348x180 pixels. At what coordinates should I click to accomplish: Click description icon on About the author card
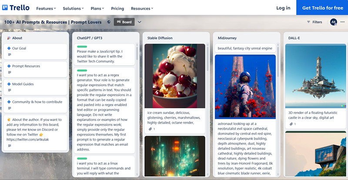click(x=10, y=146)
